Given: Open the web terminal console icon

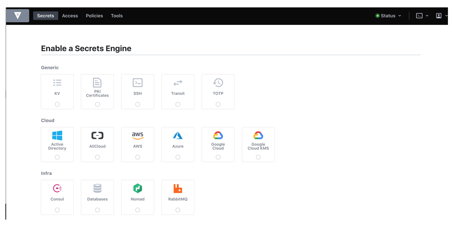Looking at the screenshot, I should (x=419, y=15).
